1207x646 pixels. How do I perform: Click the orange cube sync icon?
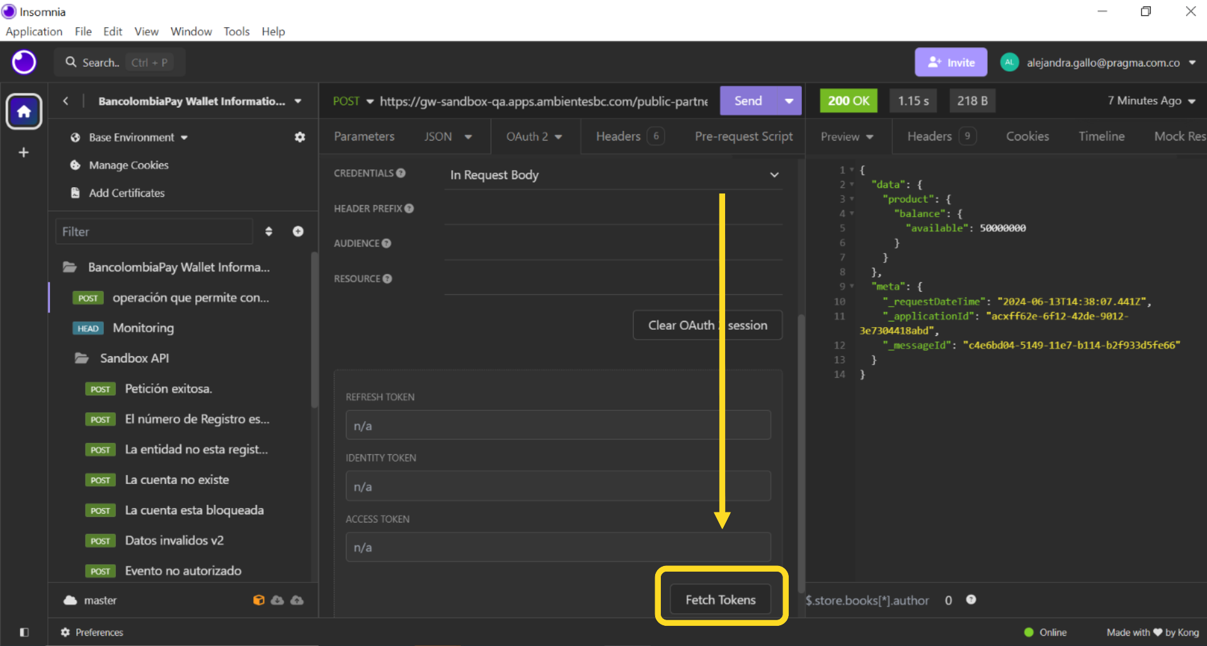point(258,600)
